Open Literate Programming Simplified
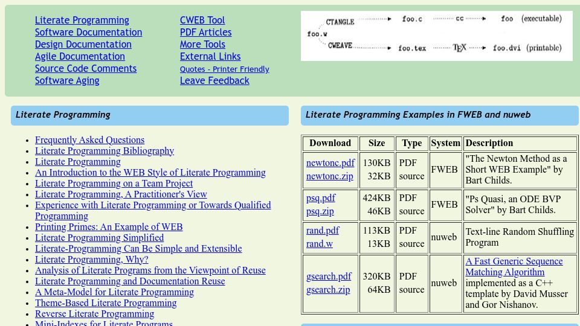The height and width of the screenshot is (326, 580). 100,238
